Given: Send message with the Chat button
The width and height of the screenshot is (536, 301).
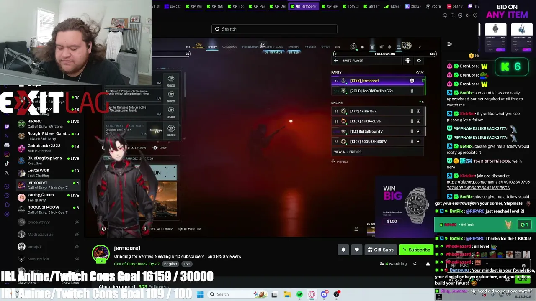Looking at the screenshot, I should [x=523, y=279].
